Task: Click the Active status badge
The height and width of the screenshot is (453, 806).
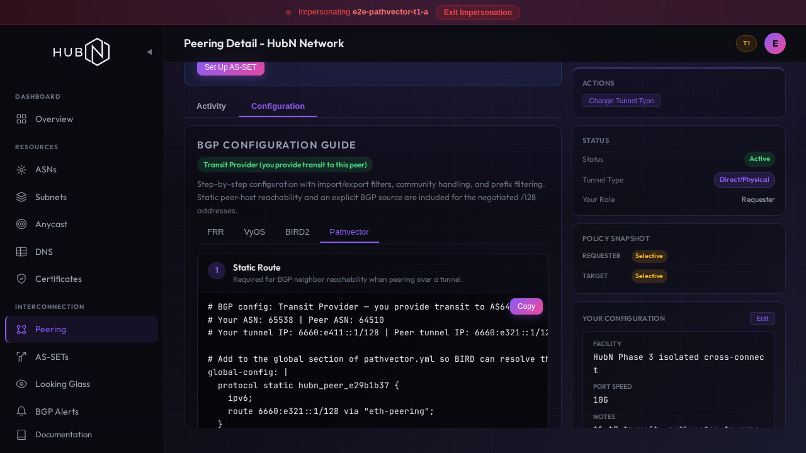Action: tap(759, 159)
